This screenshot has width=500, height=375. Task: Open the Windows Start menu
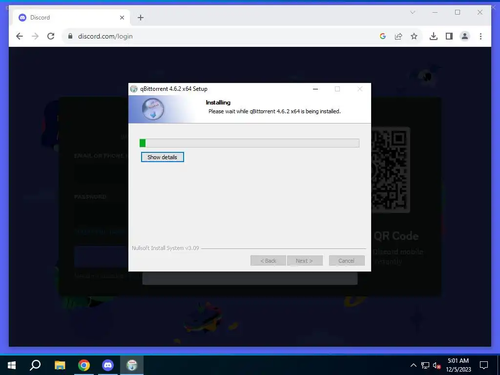coord(12,365)
